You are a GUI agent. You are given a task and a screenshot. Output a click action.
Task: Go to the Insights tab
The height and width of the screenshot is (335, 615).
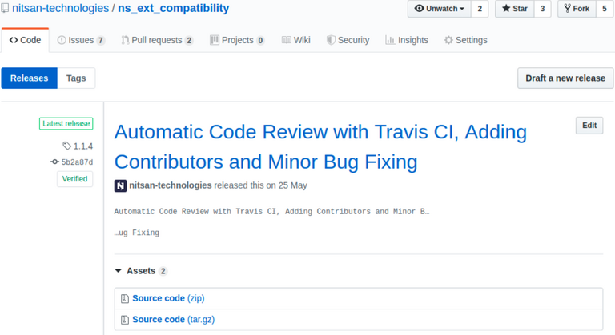(406, 40)
